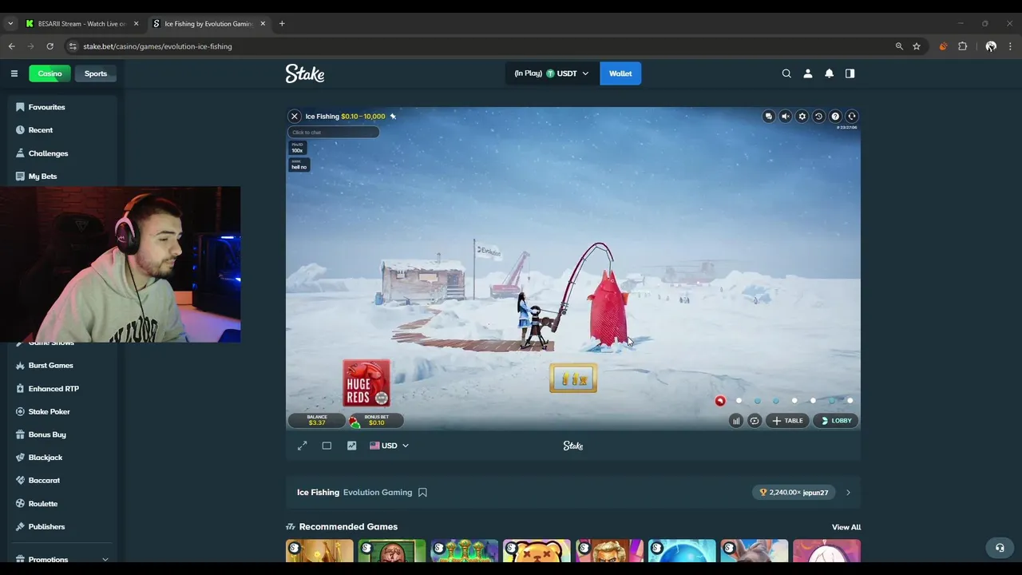The width and height of the screenshot is (1022, 575).
Task: Switch to the Sports tab
Action: pos(96,73)
